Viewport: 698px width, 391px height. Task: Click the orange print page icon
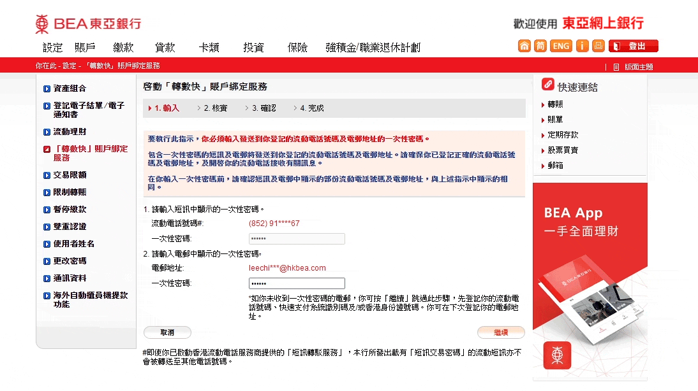[x=598, y=46]
